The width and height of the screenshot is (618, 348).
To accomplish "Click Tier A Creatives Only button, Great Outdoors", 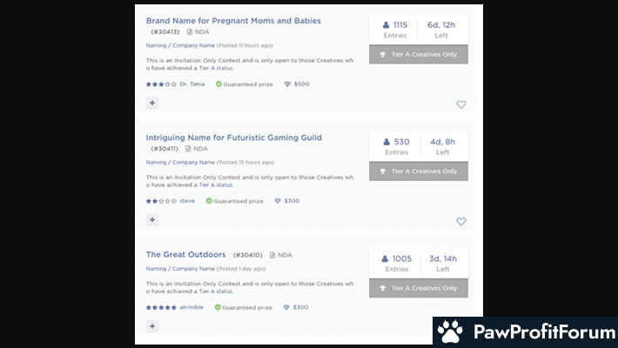I will coord(418,288).
